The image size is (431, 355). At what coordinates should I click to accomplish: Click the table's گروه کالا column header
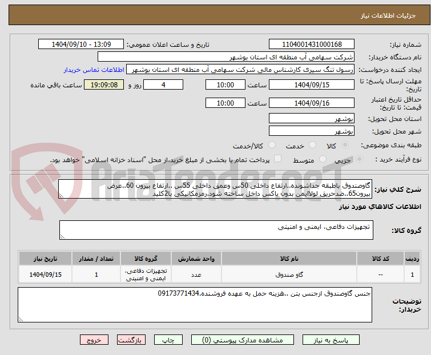(146, 259)
